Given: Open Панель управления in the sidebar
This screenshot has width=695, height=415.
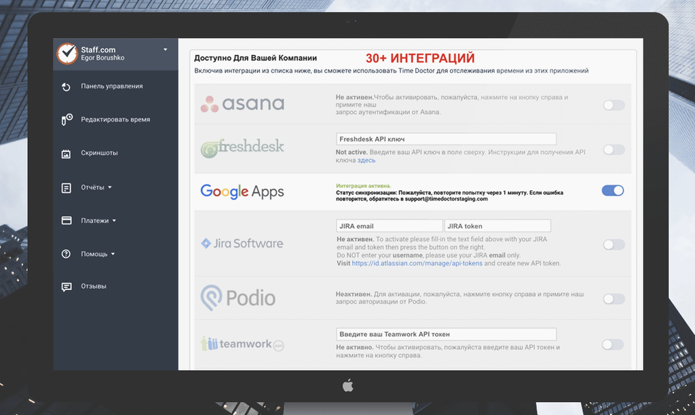Looking at the screenshot, I should (x=112, y=86).
